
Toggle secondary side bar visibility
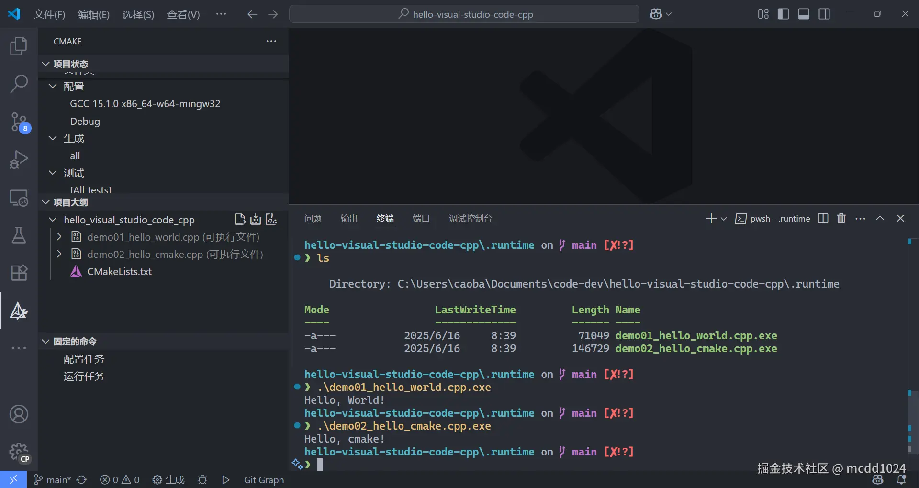pos(824,14)
